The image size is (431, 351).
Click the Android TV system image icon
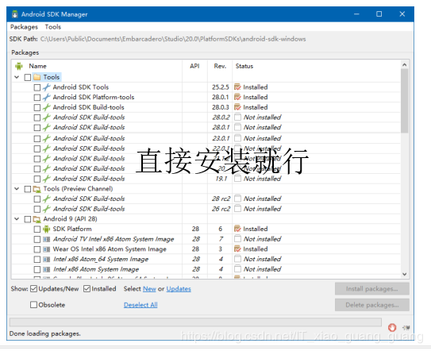(47, 239)
